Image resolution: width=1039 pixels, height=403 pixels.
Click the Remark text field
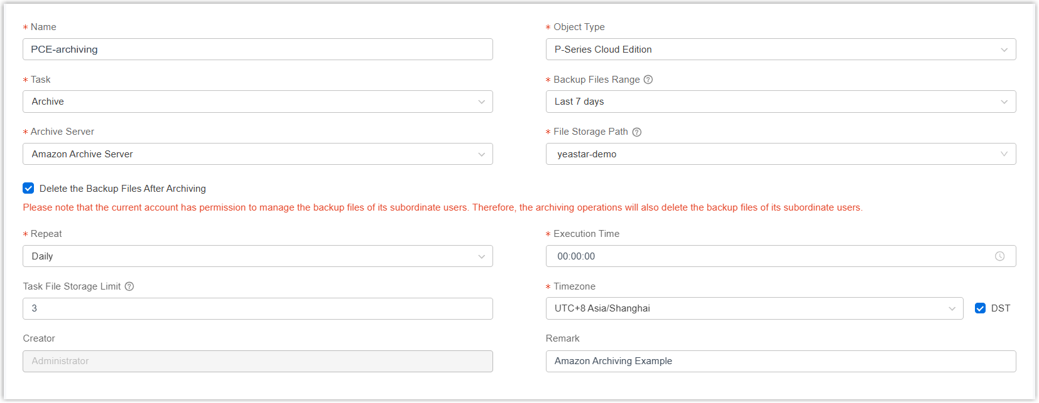tap(780, 361)
